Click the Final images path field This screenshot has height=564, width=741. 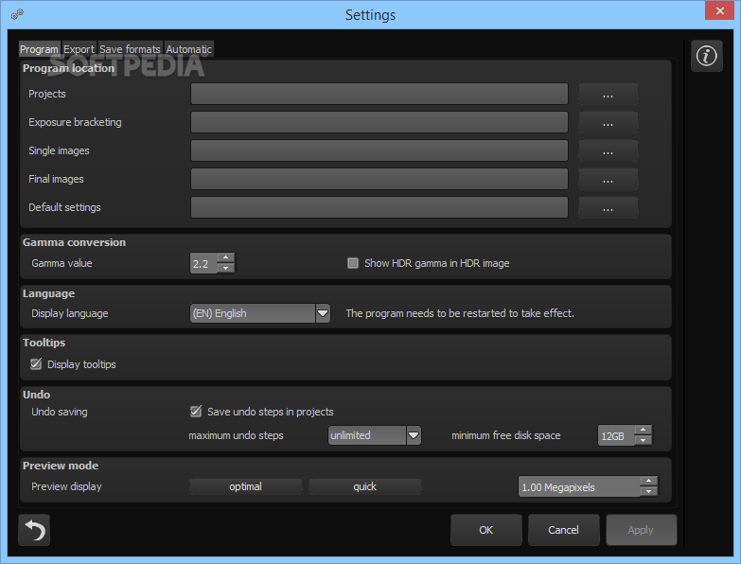tap(379, 179)
